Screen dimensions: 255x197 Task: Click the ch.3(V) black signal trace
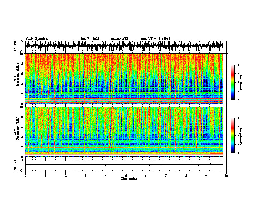[x=124, y=165]
